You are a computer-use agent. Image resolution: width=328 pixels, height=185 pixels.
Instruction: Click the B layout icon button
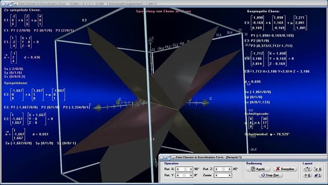318,169
